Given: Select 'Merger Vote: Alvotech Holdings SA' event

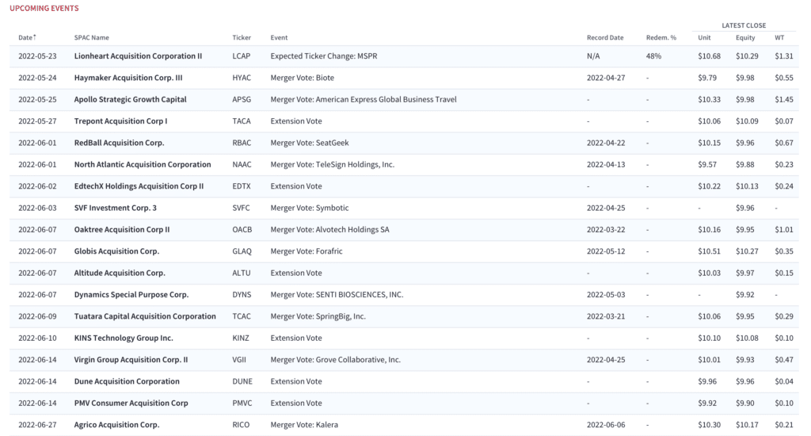Looking at the screenshot, I should click(330, 229).
